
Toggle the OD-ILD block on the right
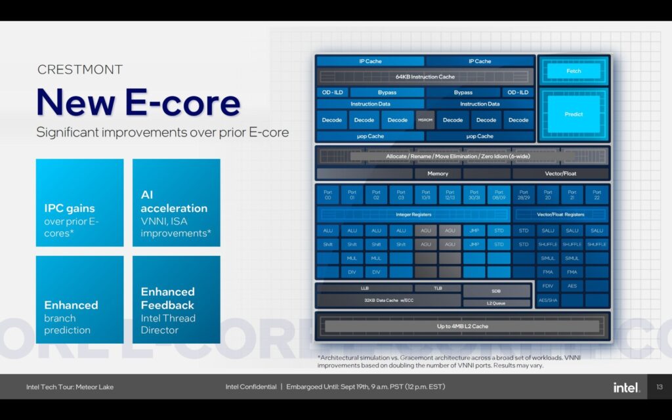[x=517, y=93]
